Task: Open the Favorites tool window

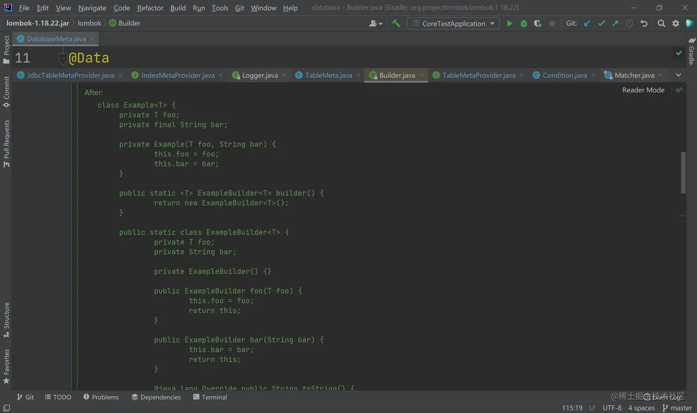Action: 6,367
